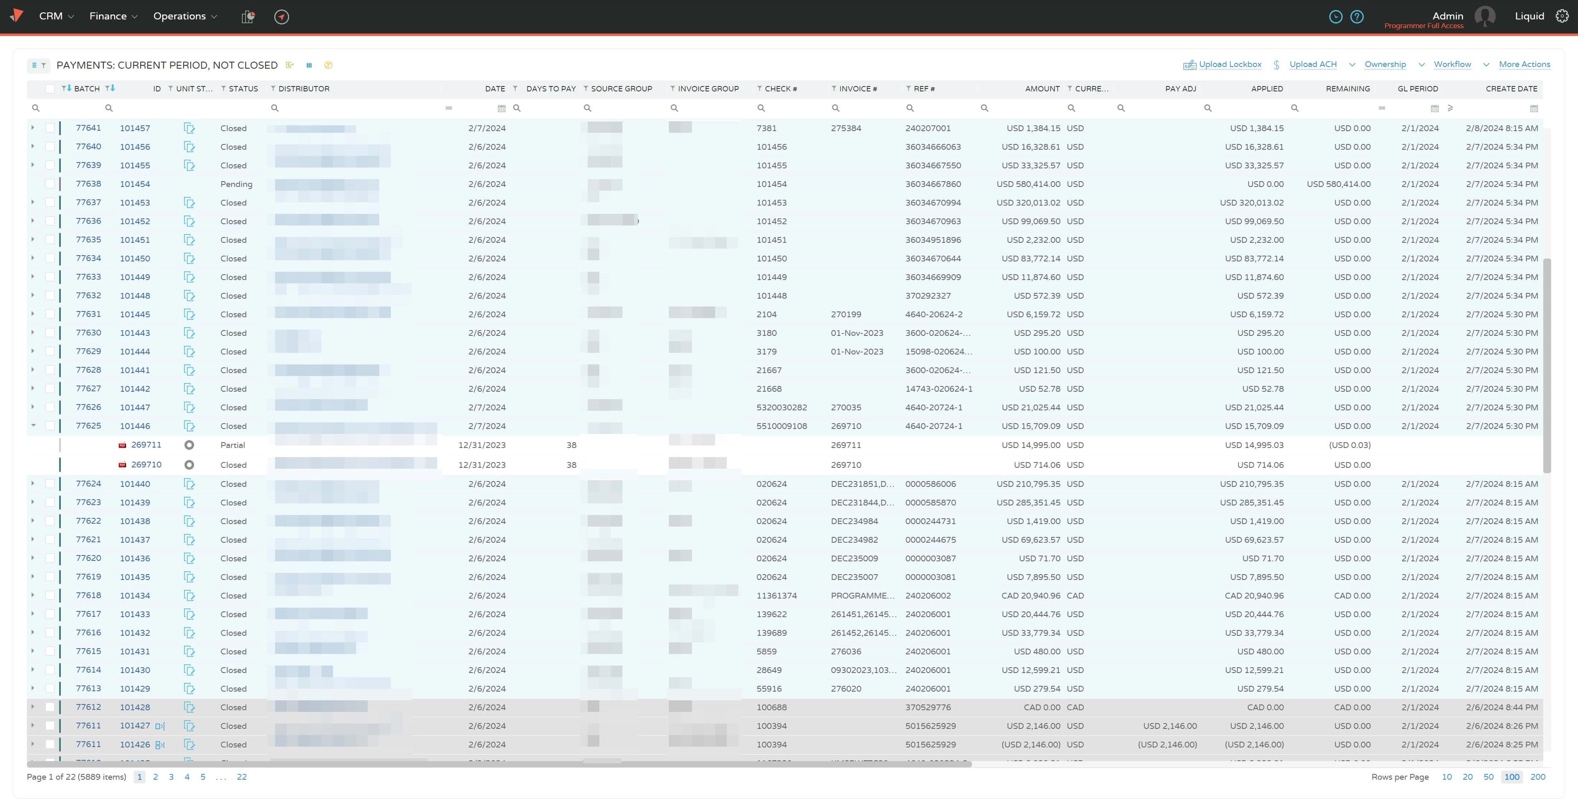1578x812 pixels.
Task: Open the settings gear icon next to Liquid
Action: [1562, 16]
